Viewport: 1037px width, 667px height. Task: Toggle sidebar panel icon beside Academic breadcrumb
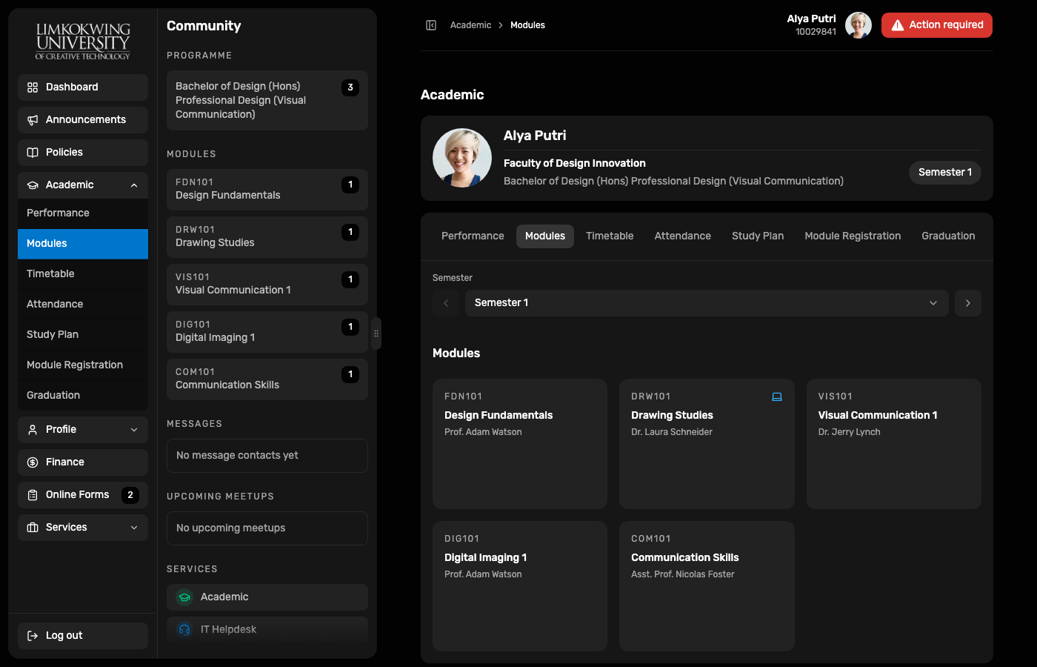(431, 25)
